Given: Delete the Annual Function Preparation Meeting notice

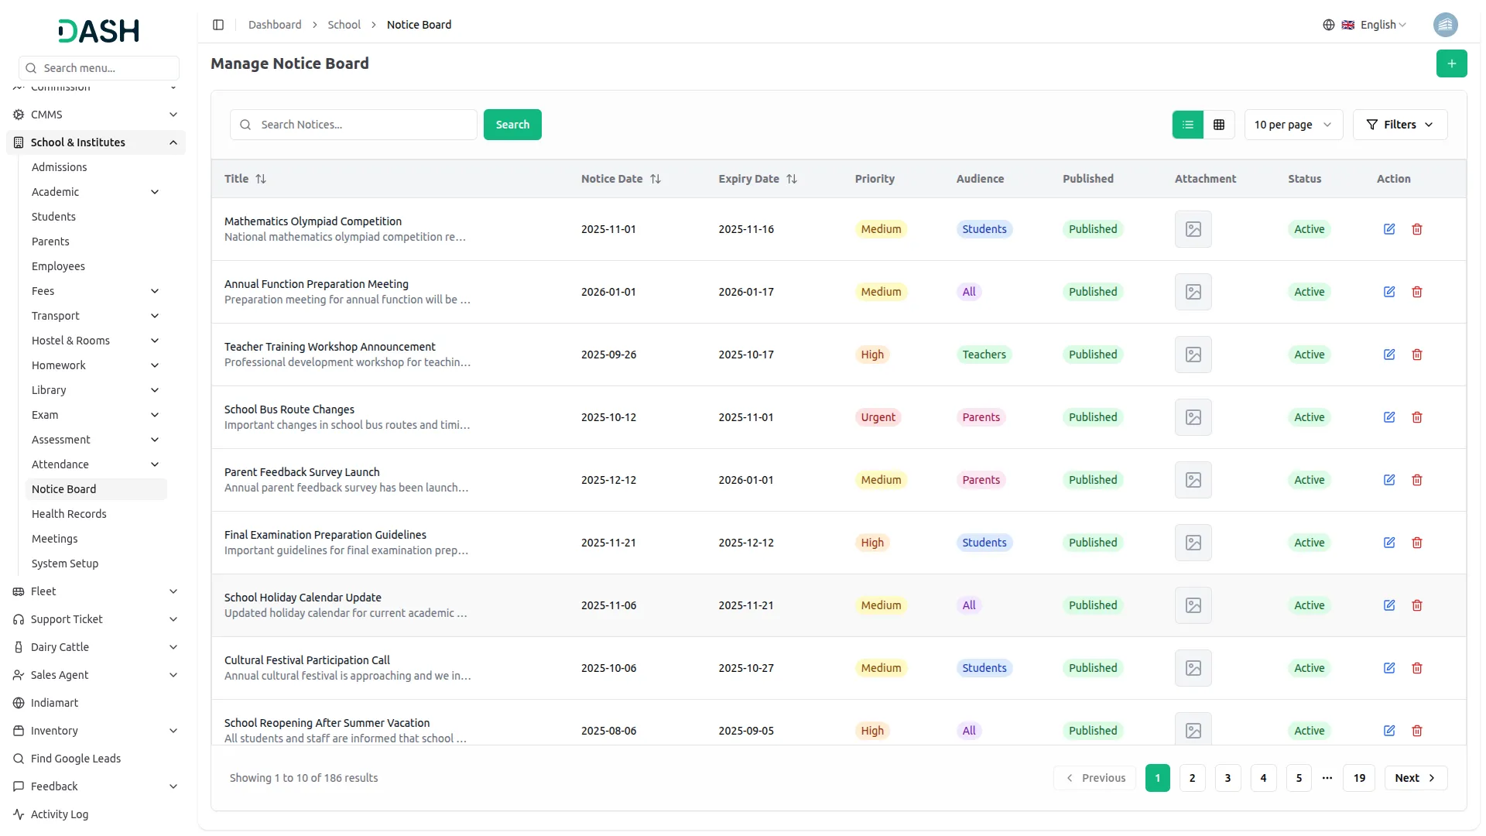Looking at the screenshot, I should coord(1417,292).
